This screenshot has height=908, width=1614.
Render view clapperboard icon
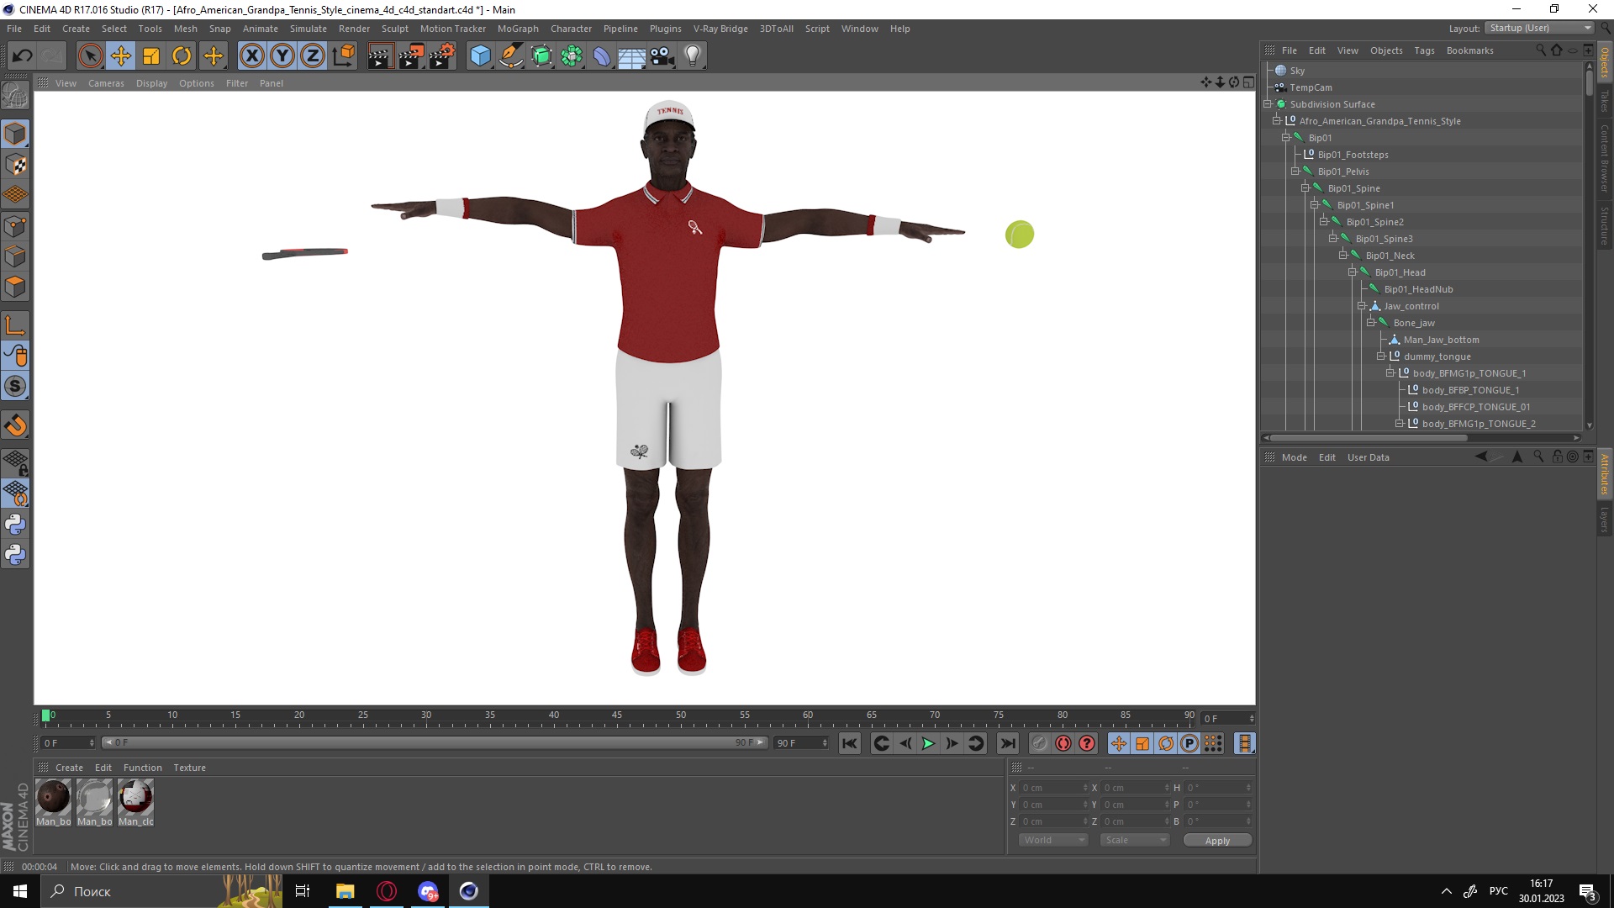click(380, 56)
